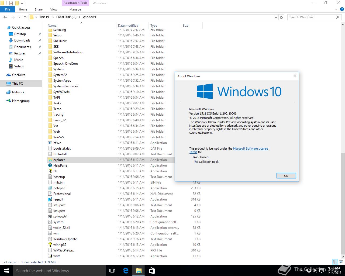Close the About Windows dialog
This screenshot has height=276, width=345.
[294, 76]
